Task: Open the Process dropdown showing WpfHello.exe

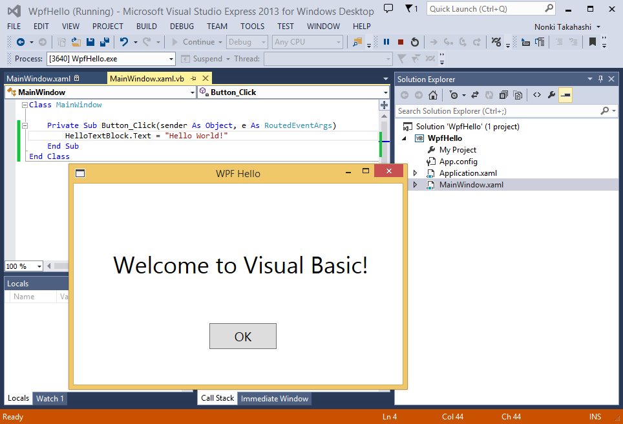Action: [171, 59]
